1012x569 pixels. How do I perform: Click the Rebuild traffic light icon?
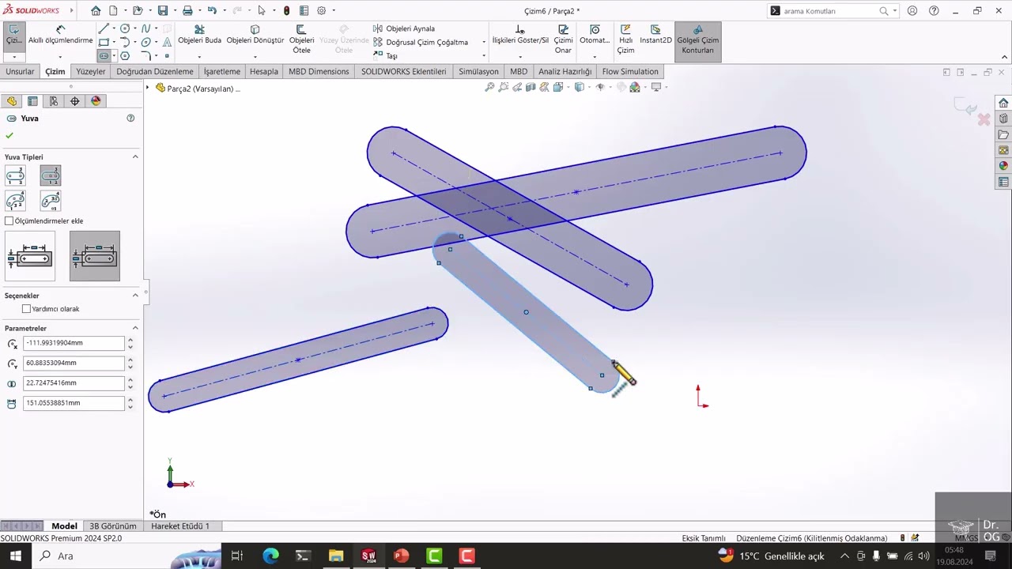click(286, 11)
